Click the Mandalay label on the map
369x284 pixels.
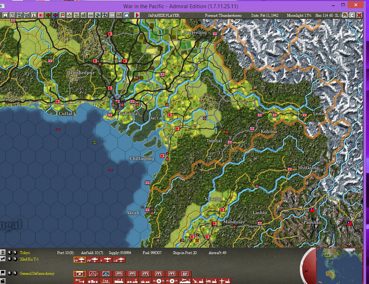(x=234, y=222)
